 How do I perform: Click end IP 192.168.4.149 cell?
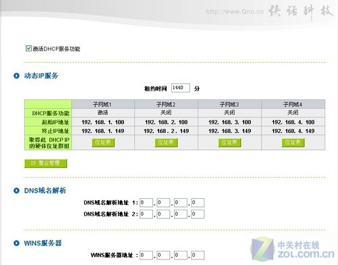point(293,131)
